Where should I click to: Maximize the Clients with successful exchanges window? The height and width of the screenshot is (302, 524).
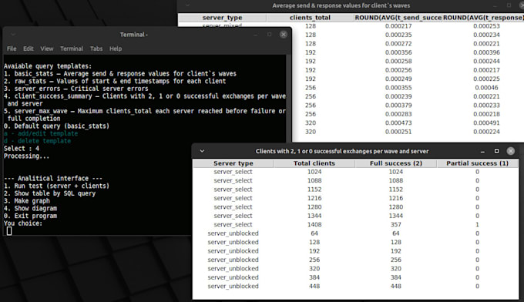tap(496, 151)
